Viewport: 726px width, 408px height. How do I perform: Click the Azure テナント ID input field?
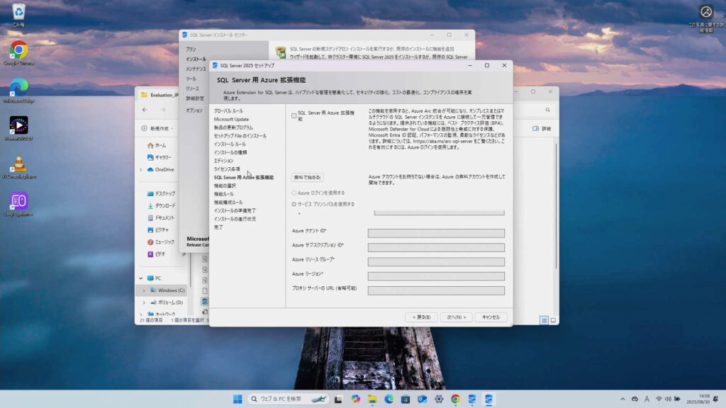[436, 233]
